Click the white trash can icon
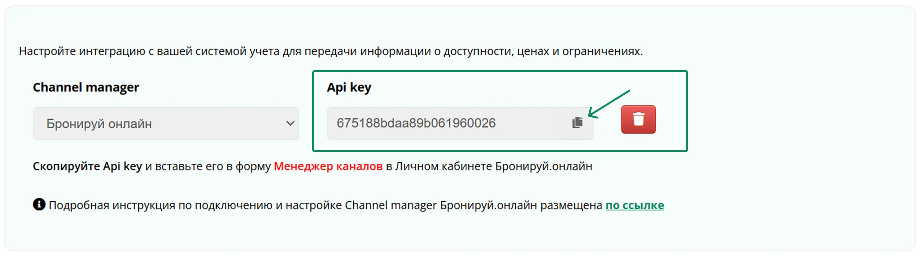The image size is (921, 258). (639, 119)
